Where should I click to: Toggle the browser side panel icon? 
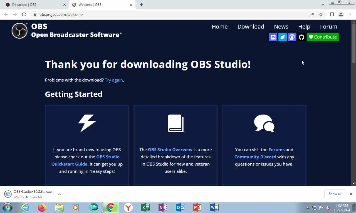332,14
